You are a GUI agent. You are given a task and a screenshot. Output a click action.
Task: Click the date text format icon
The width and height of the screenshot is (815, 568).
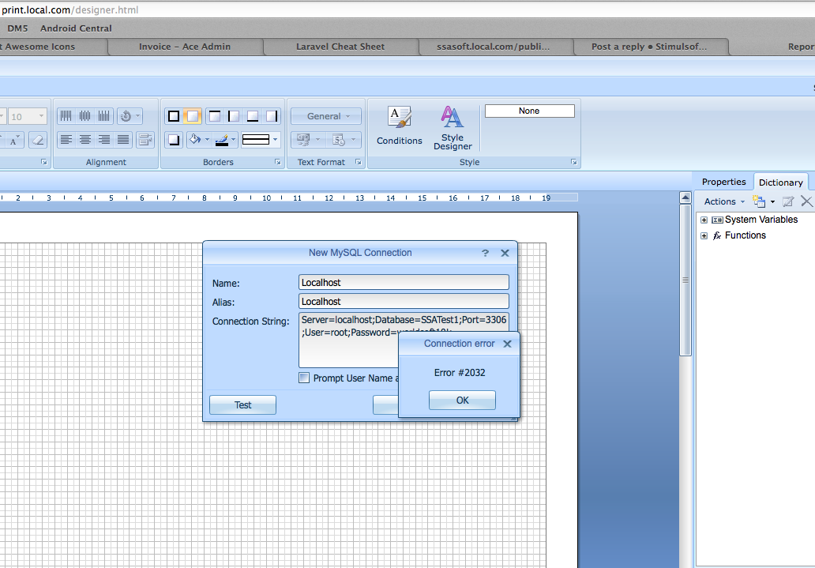coord(338,139)
